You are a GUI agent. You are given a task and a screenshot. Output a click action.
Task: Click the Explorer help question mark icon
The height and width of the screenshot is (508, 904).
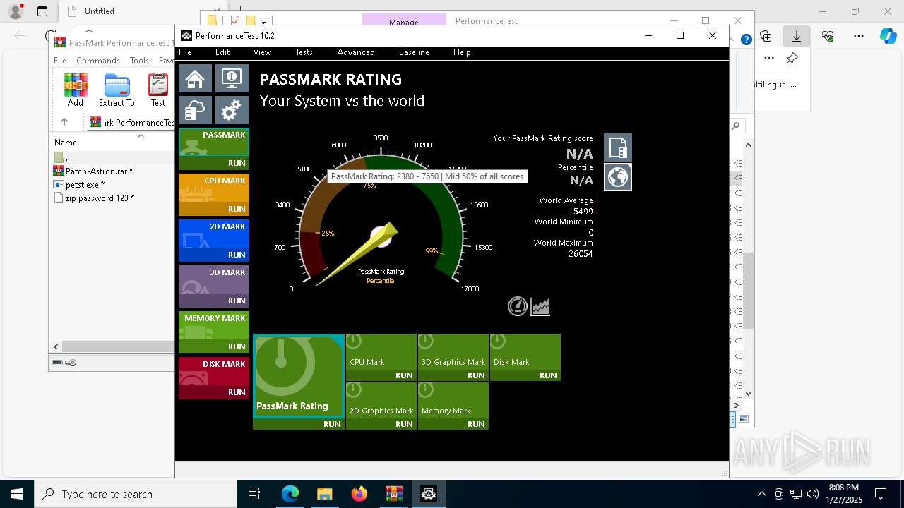coord(746,40)
